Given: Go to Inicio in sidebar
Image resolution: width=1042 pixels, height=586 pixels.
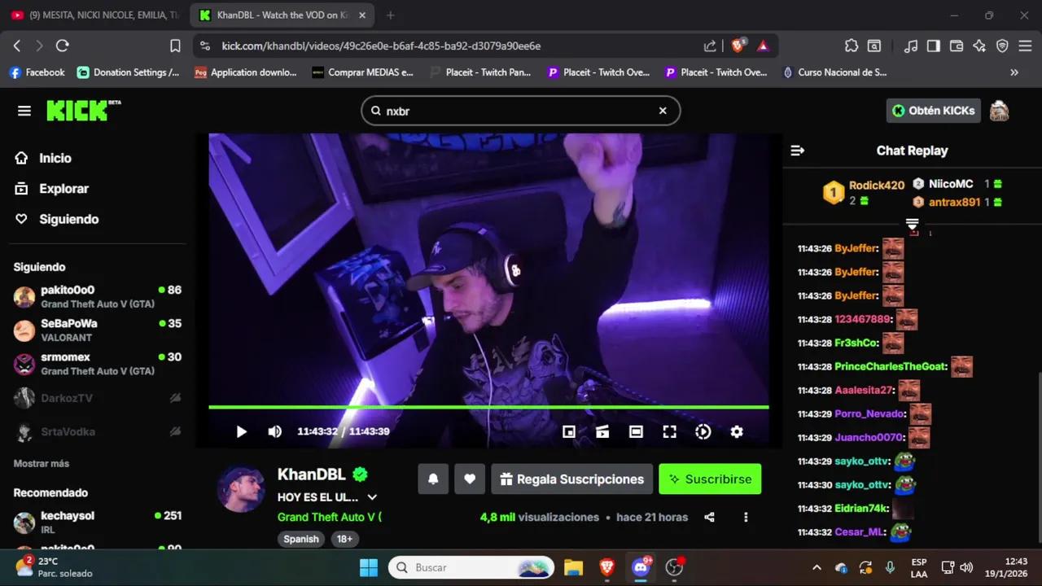Looking at the screenshot, I should (44, 158).
